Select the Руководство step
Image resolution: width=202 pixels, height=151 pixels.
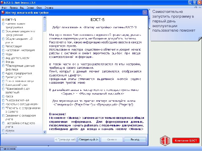12,77
